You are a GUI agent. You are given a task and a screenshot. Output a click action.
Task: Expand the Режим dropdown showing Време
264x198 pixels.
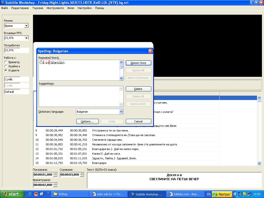[x=27, y=26]
